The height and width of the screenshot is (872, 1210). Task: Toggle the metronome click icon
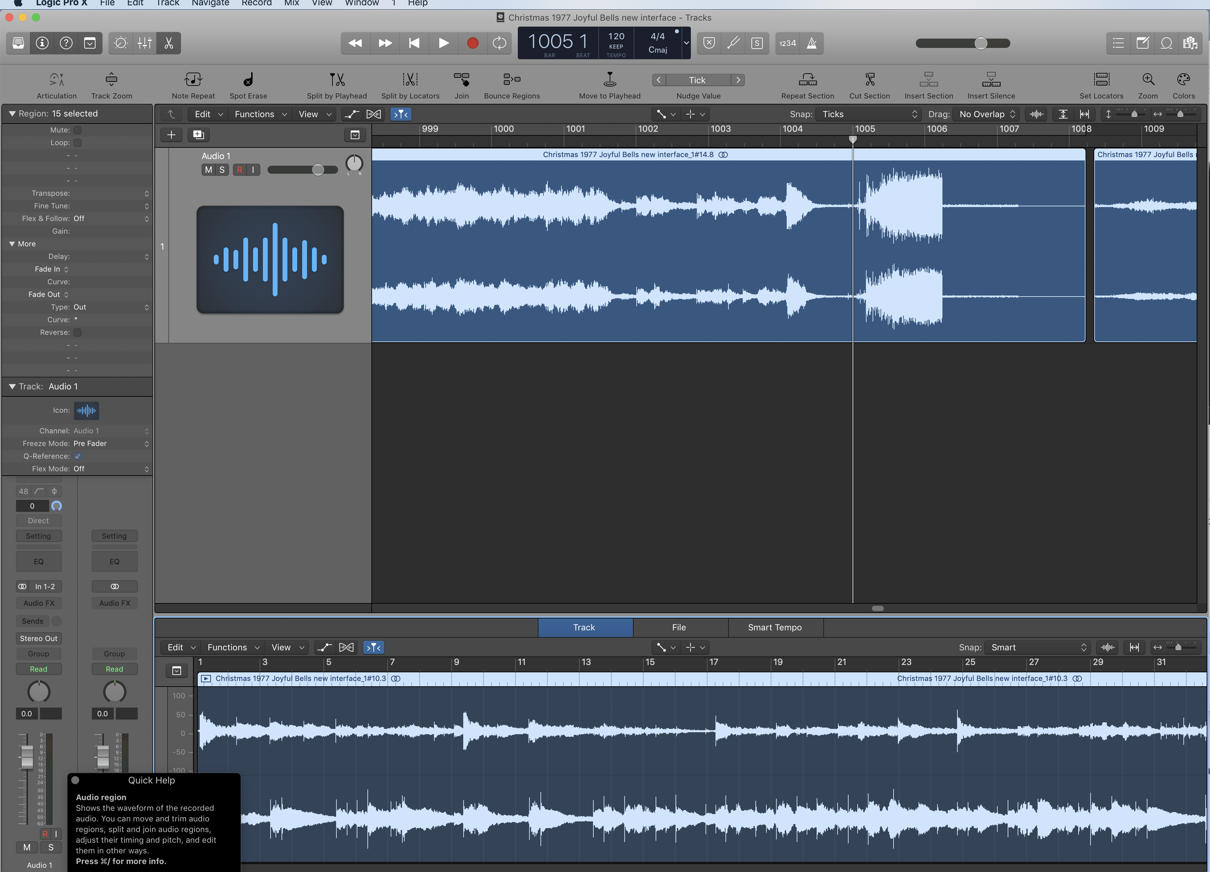[811, 43]
